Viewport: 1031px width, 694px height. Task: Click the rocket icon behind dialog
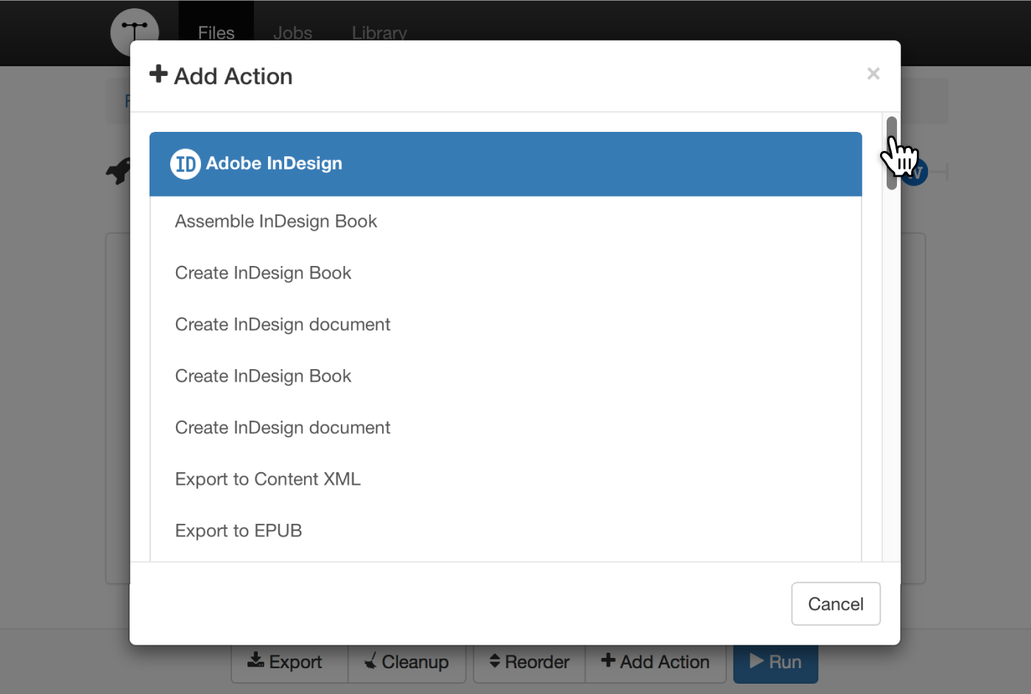(119, 171)
